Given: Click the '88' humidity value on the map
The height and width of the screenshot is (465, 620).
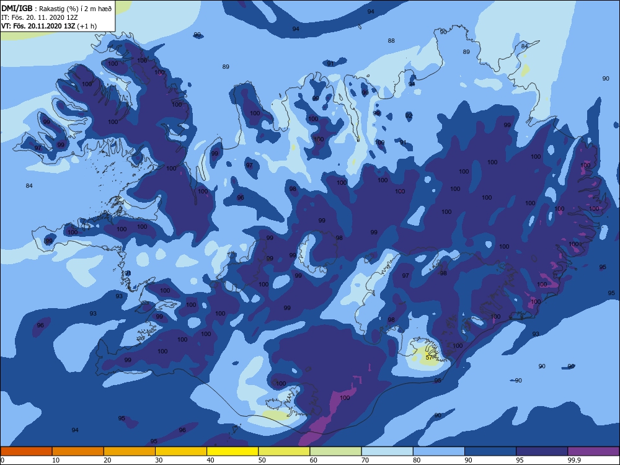Looking at the screenshot, I should click(x=391, y=41).
